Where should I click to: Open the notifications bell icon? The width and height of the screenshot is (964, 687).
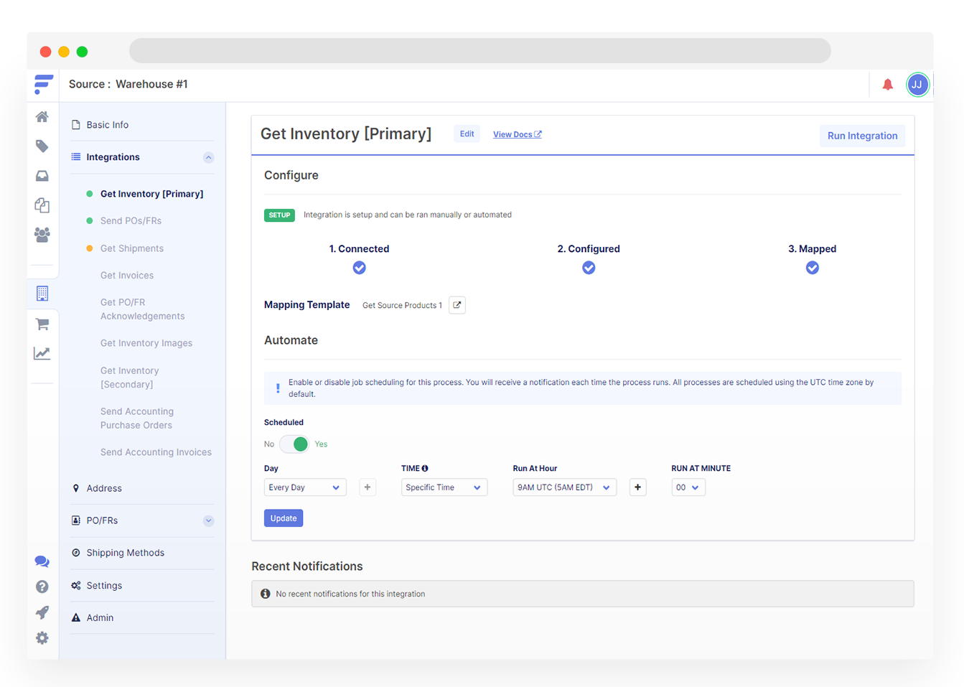887,85
